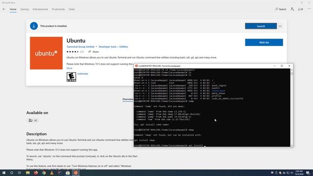Click scroll-up arrow of terminal scrollbar

(x=291, y=70)
